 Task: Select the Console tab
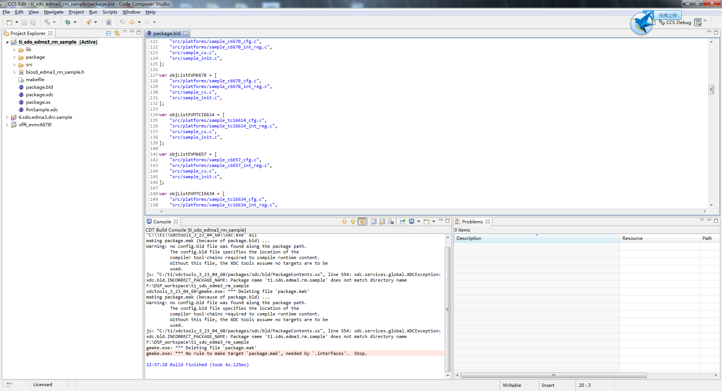[162, 221]
